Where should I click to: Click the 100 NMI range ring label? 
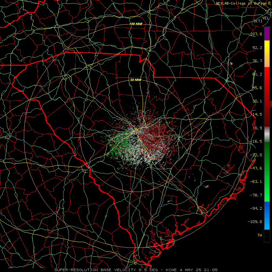[136, 24]
